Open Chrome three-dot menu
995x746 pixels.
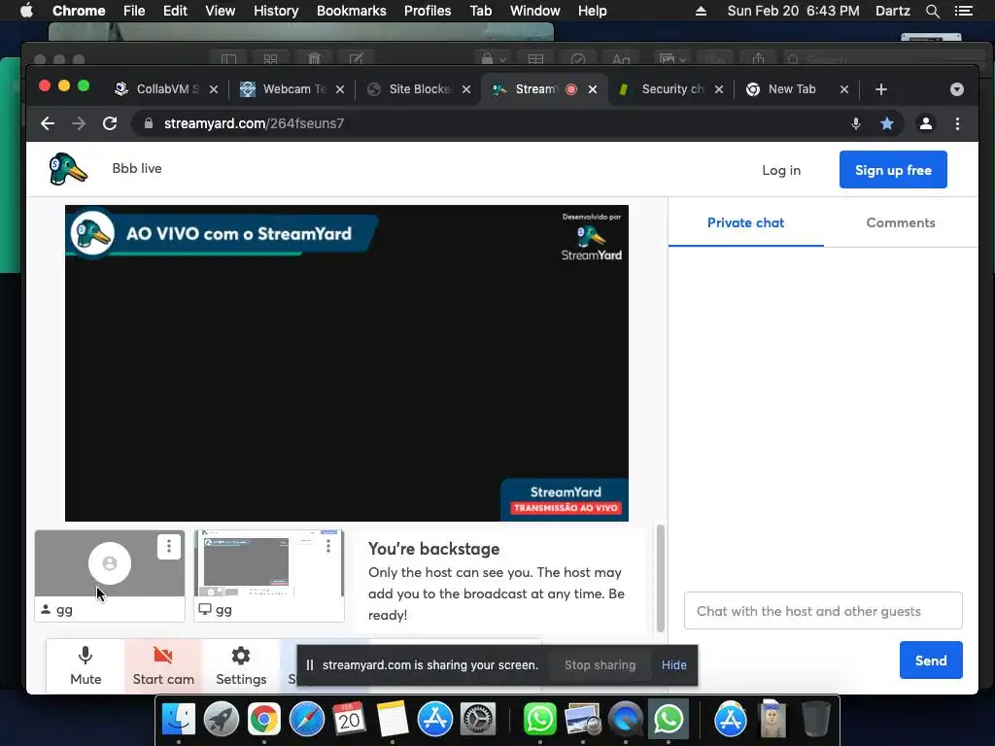tap(957, 123)
